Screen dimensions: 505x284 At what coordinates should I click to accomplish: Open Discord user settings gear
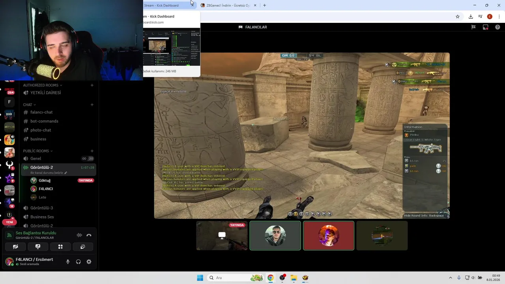coord(89,262)
